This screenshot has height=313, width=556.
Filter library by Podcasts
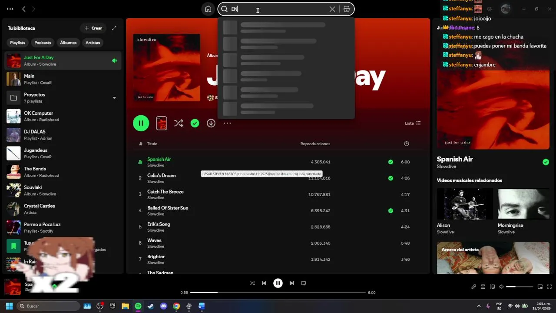click(x=43, y=43)
